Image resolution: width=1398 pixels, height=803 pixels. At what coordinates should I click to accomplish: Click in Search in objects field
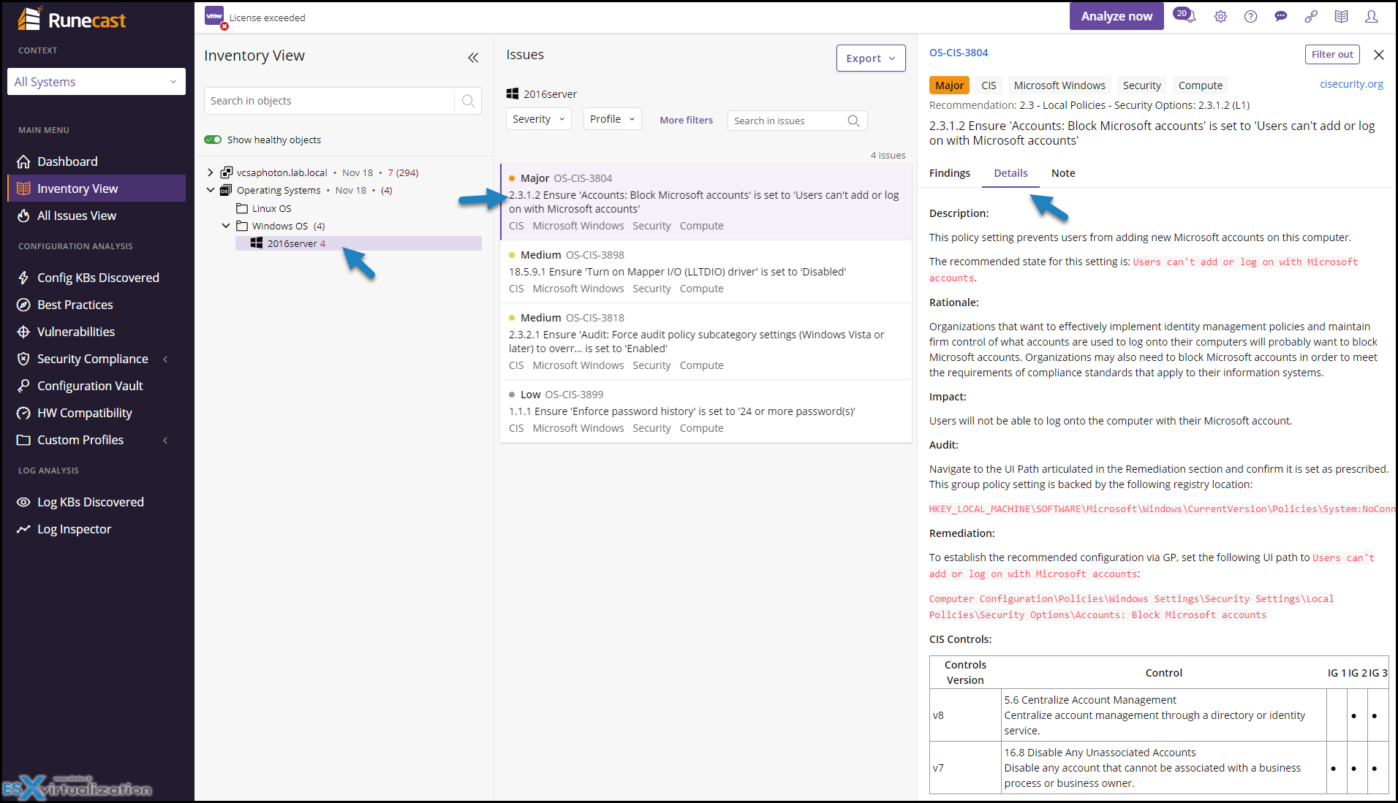tap(329, 101)
